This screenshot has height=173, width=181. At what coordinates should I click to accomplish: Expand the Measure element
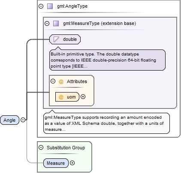[72, 163]
